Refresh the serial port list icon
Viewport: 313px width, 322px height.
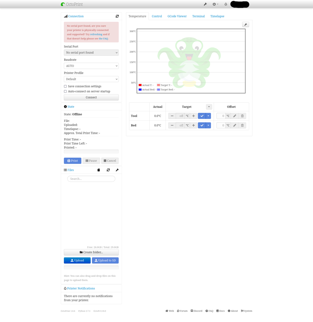point(117,16)
